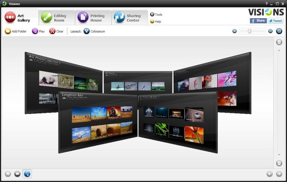Click the Add Folder icon
Viewport: 287px width, 182px height.
(x=8, y=31)
